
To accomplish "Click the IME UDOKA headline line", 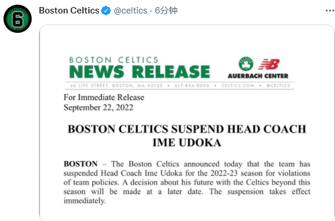I will click(x=187, y=142).
